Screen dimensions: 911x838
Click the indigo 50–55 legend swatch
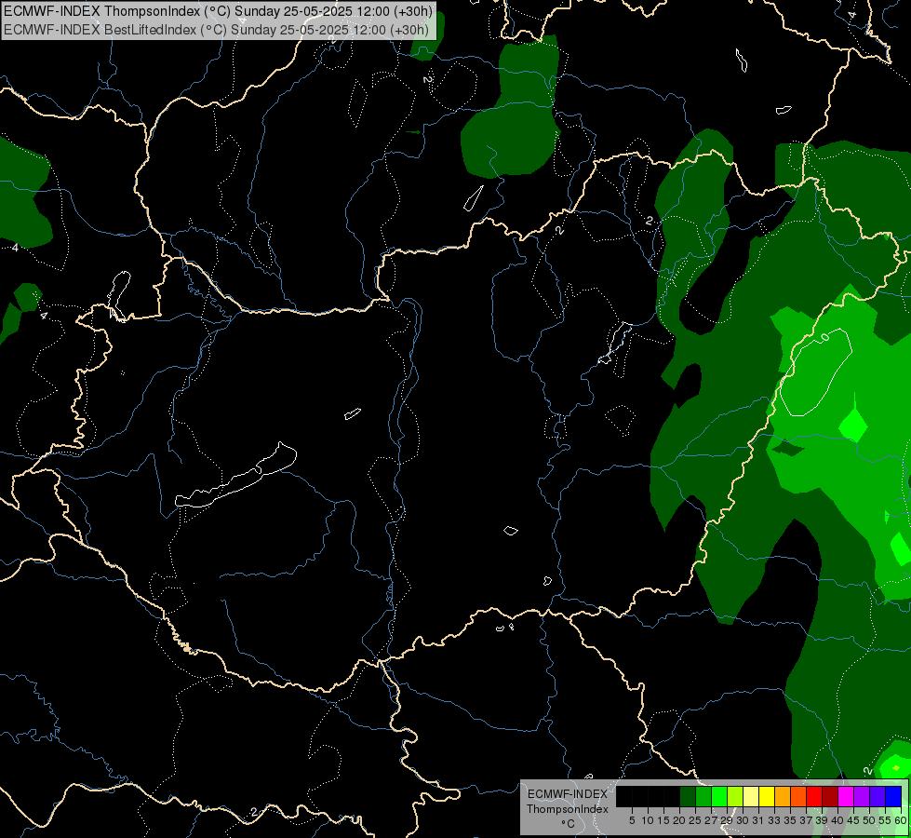(878, 797)
